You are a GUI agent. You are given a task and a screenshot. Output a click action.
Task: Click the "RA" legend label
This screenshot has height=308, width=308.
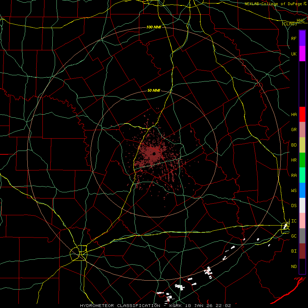point(294,176)
